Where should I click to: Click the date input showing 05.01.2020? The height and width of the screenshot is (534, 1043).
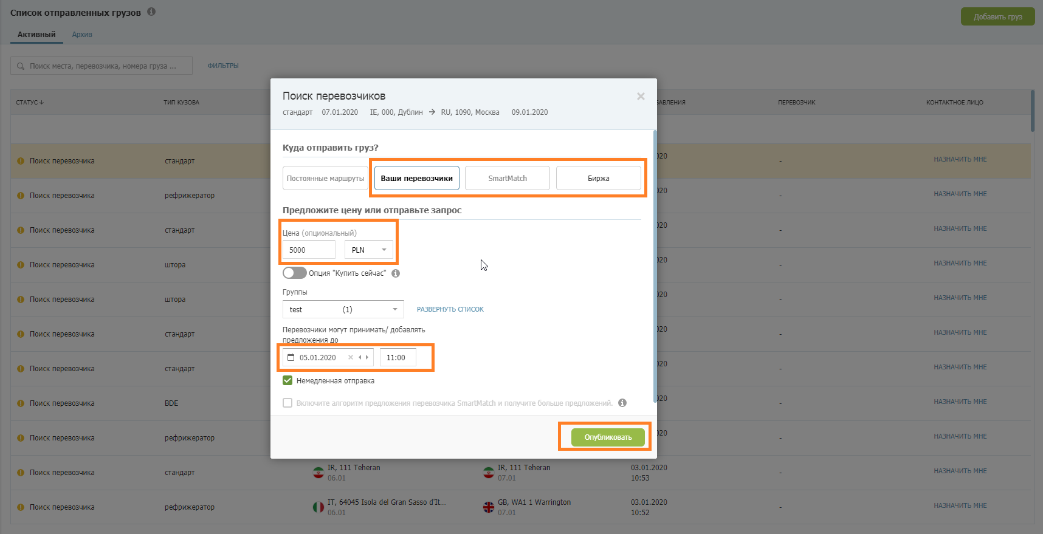point(328,357)
